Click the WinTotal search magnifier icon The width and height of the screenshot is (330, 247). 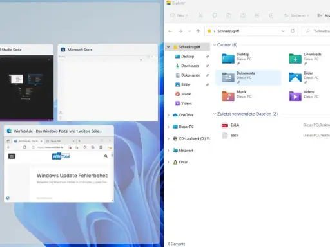[x=106, y=156]
